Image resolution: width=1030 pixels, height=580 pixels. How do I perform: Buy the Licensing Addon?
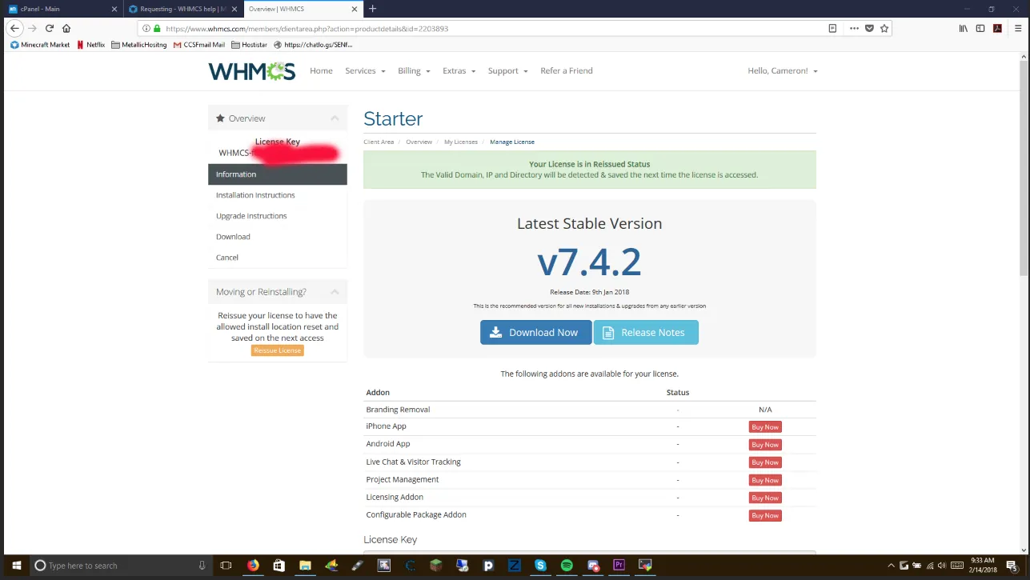765,498
